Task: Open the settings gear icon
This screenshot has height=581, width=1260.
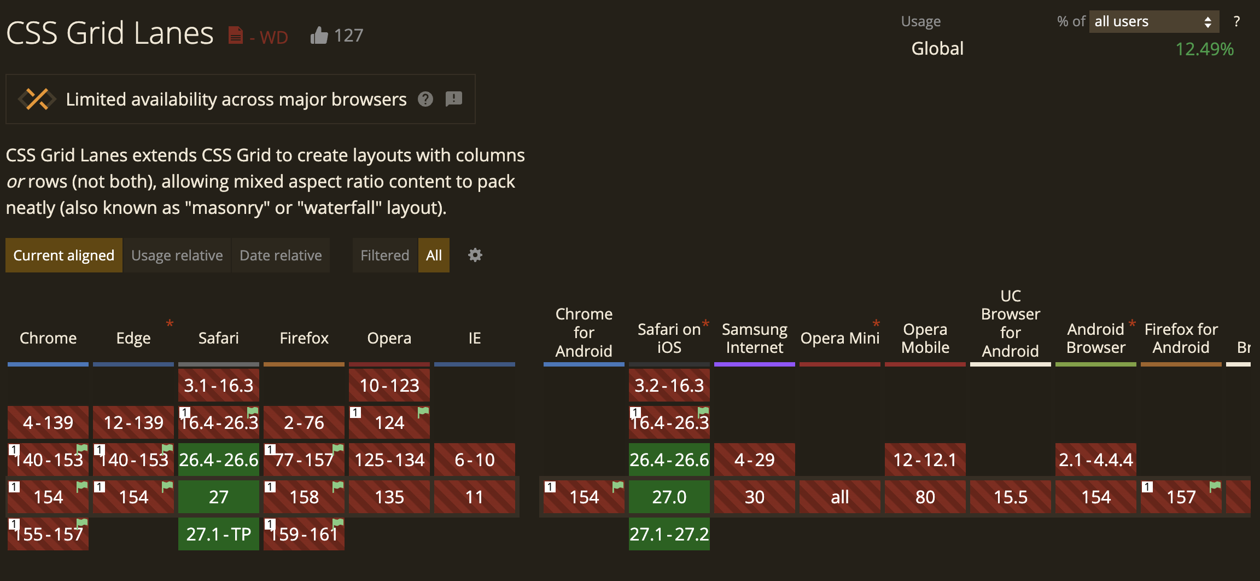Action: [x=475, y=255]
